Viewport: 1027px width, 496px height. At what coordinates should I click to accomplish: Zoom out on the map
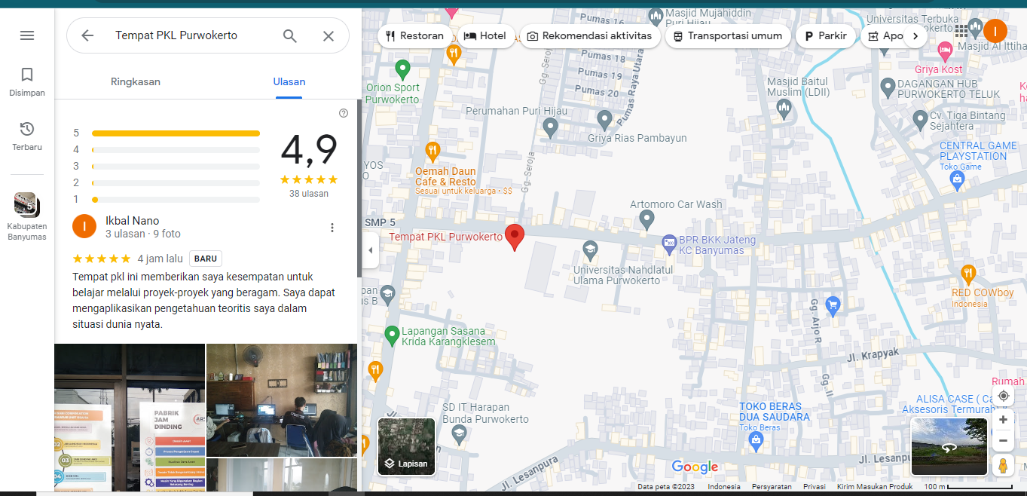[1003, 441]
